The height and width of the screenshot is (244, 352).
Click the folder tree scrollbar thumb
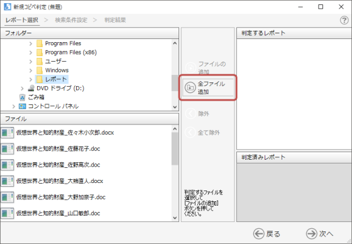click(x=175, y=82)
